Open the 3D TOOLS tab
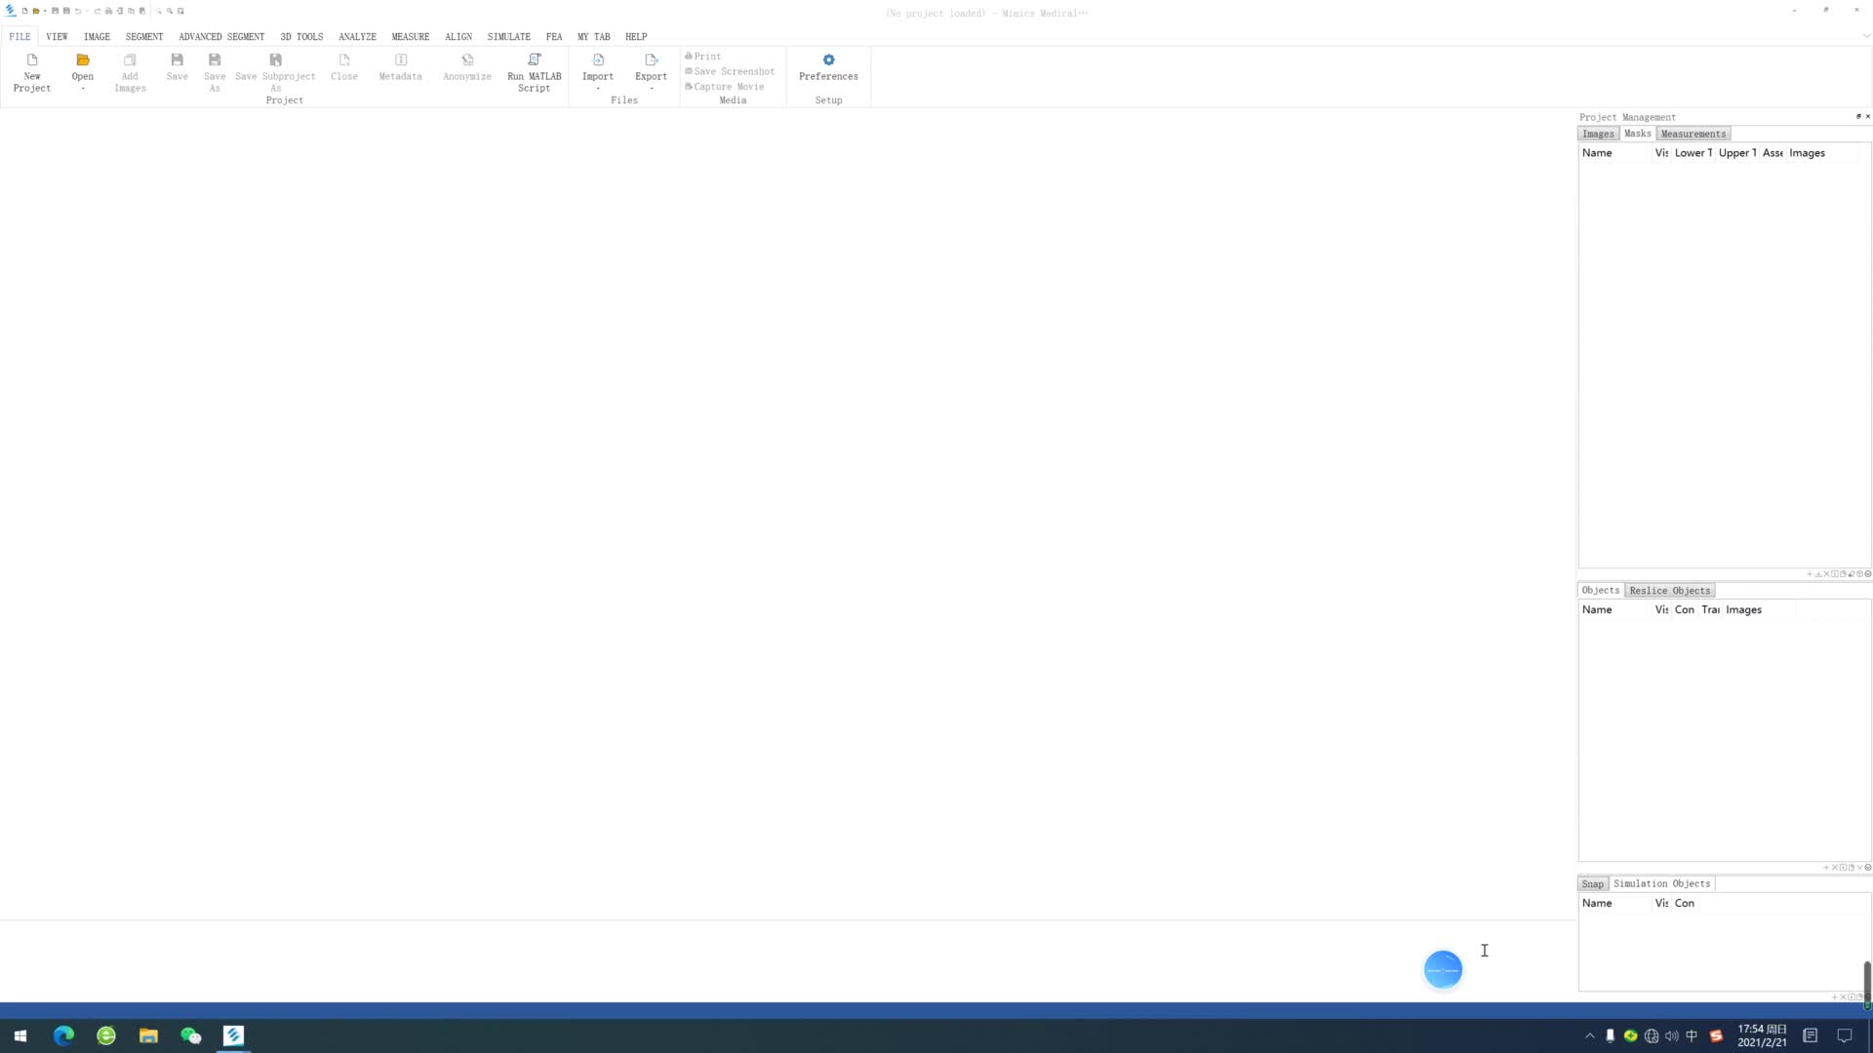 301,37
